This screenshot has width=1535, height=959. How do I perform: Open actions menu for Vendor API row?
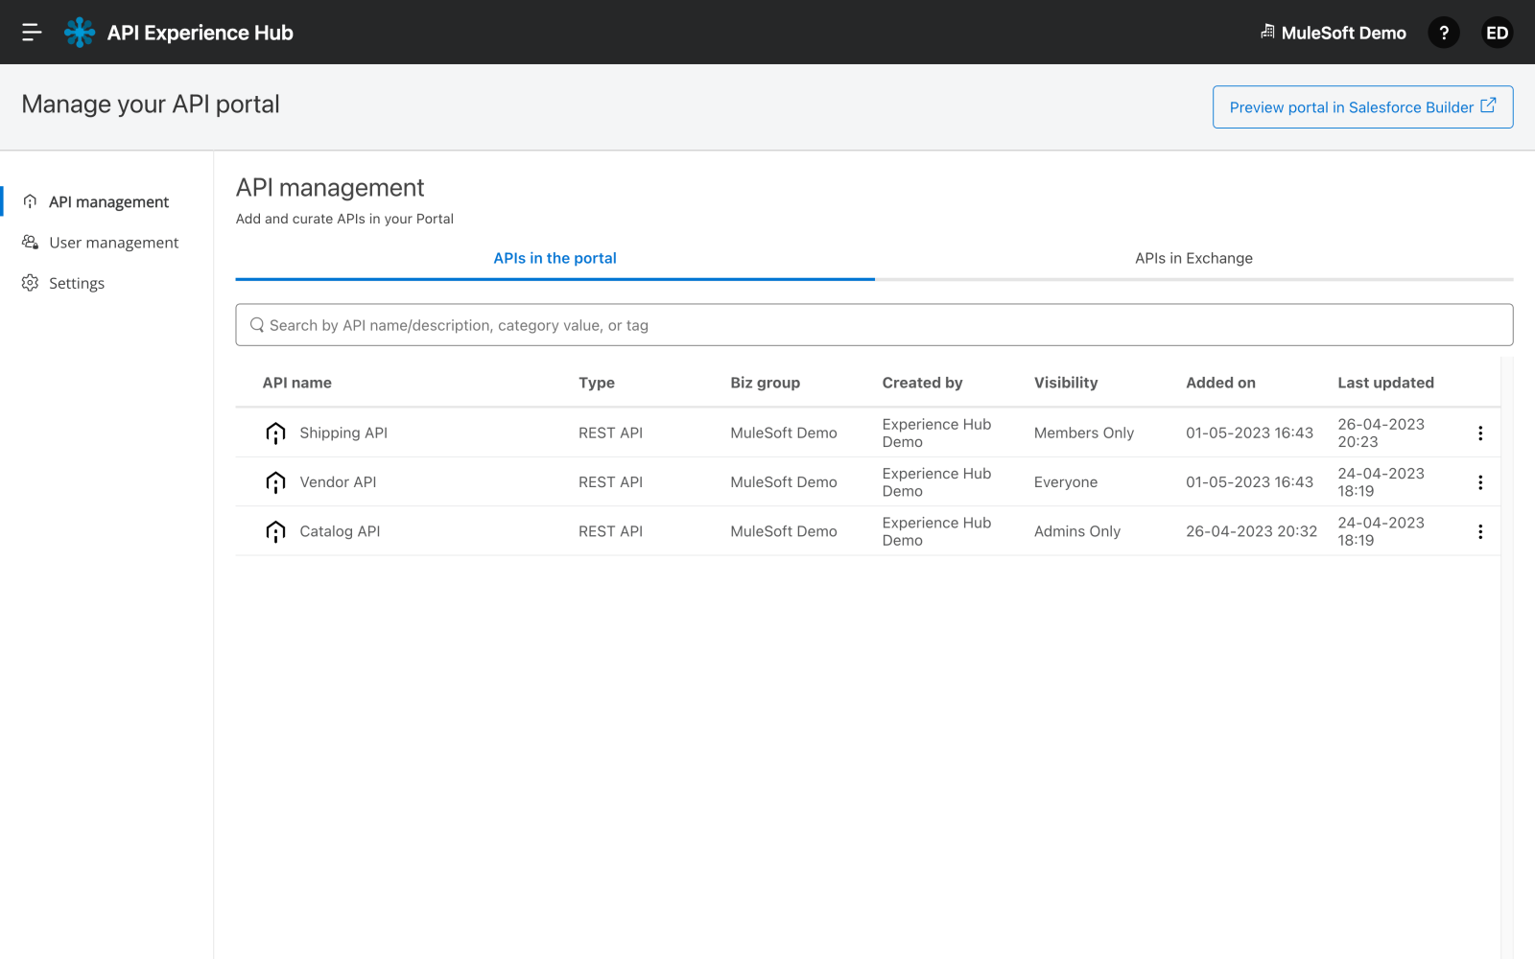1480,482
